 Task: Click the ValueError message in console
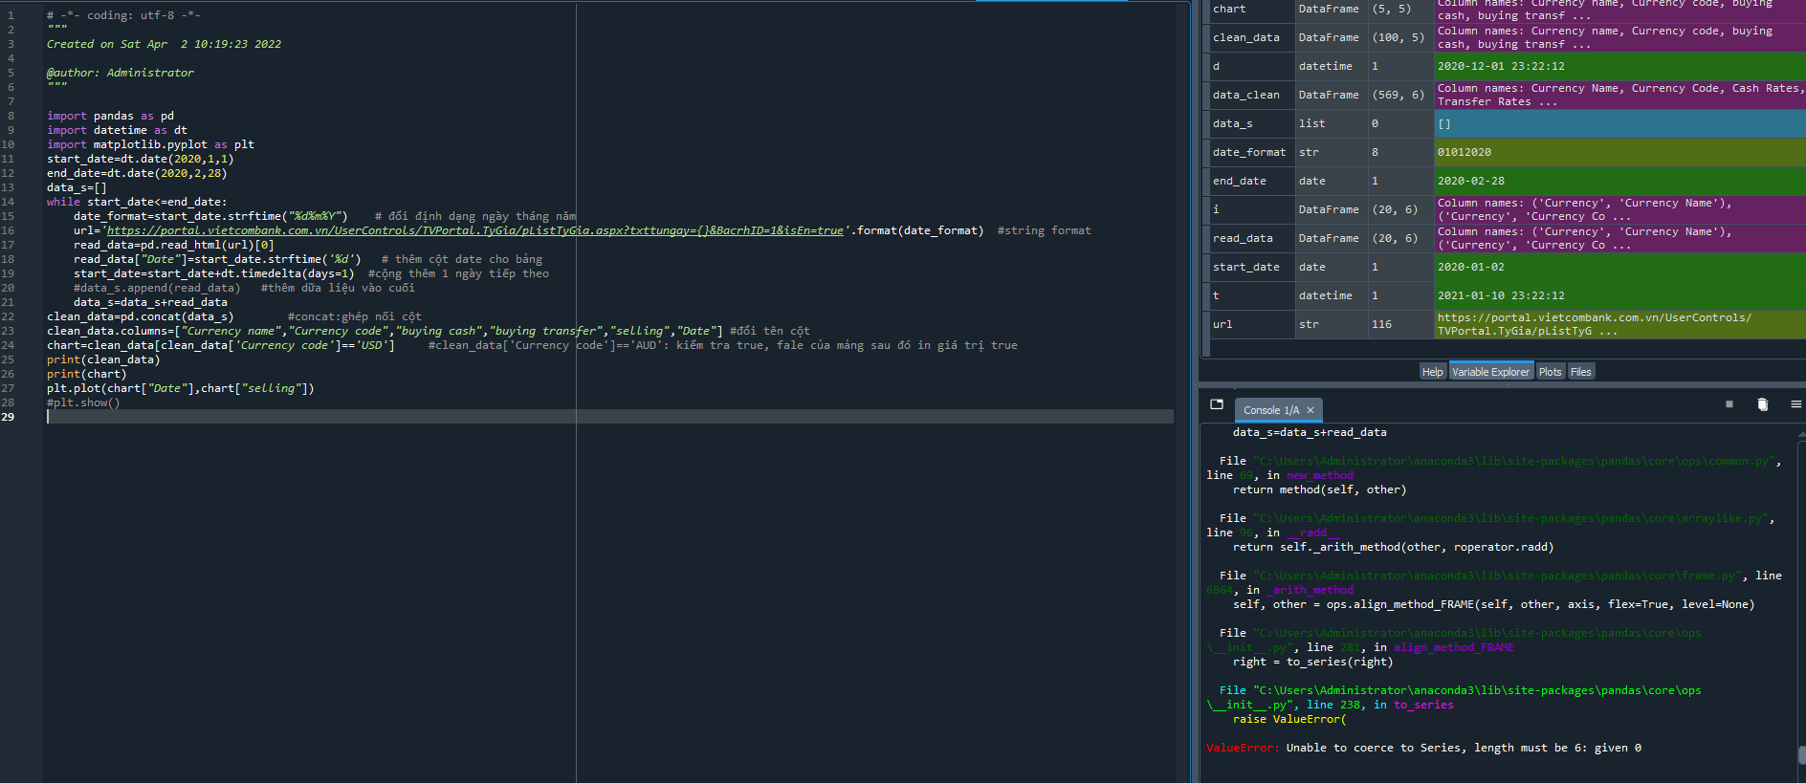(1423, 748)
